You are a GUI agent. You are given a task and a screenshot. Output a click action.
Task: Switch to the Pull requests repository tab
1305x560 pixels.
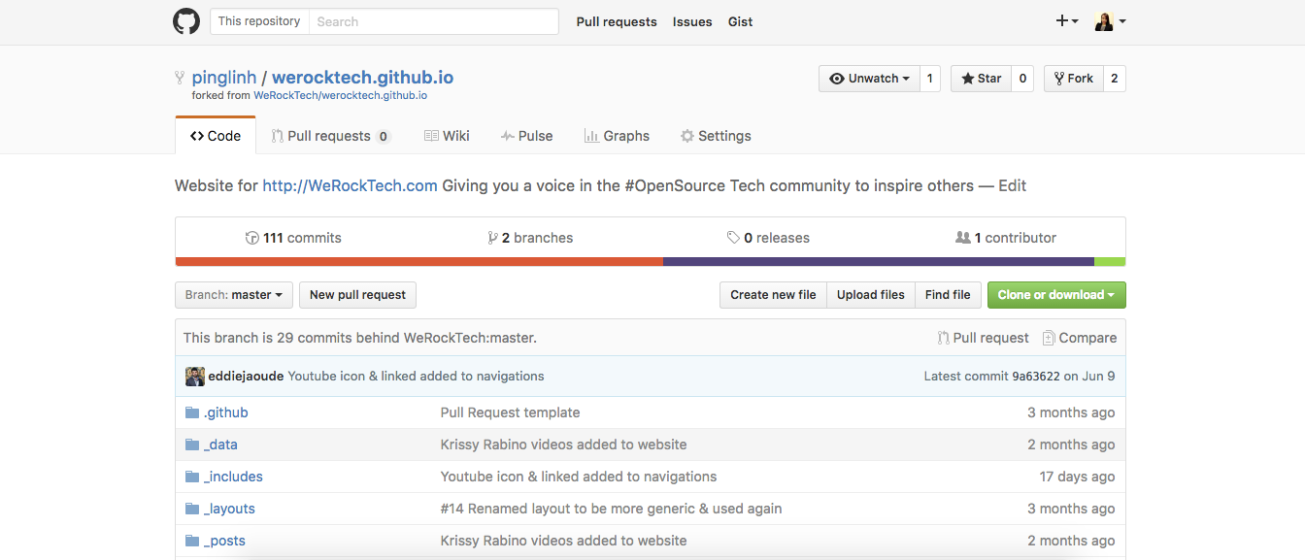(x=330, y=136)
